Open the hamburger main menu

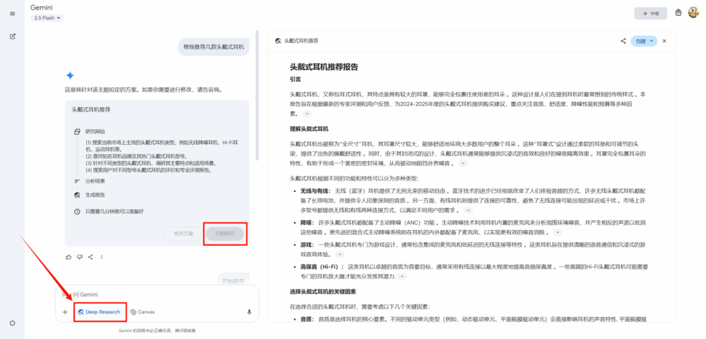click(x=12, y=14)
